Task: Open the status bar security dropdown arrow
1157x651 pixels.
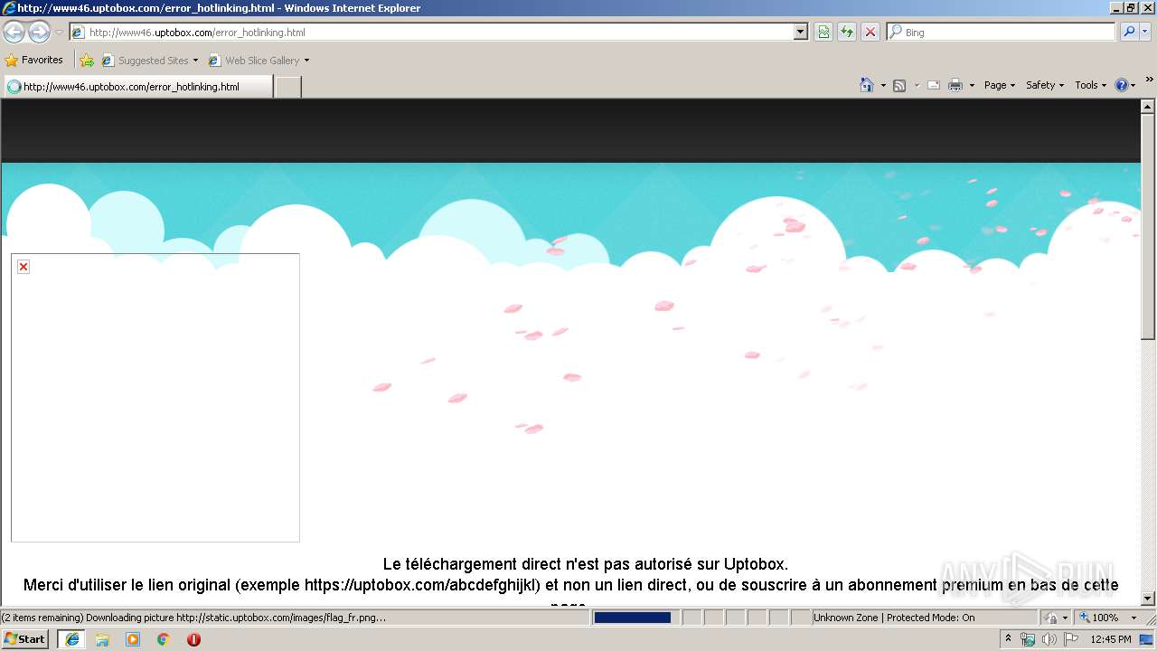Action: tap(1066, 618)
